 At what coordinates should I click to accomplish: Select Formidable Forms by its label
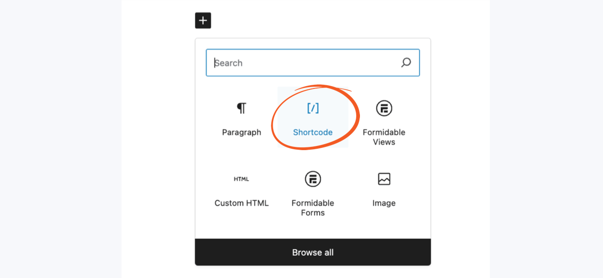[313, 208]
